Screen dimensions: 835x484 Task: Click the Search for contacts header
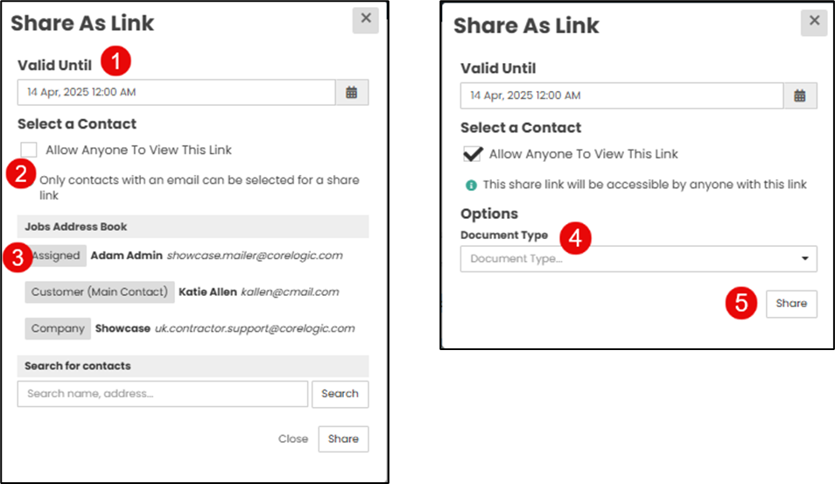pos(193,367)
